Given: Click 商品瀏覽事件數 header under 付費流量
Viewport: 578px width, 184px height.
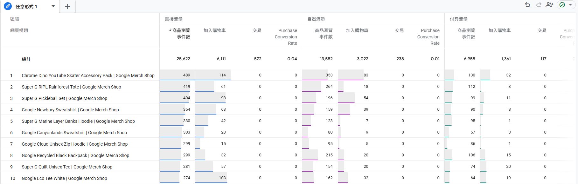Looking at the screenshot, I should [466, 34].
